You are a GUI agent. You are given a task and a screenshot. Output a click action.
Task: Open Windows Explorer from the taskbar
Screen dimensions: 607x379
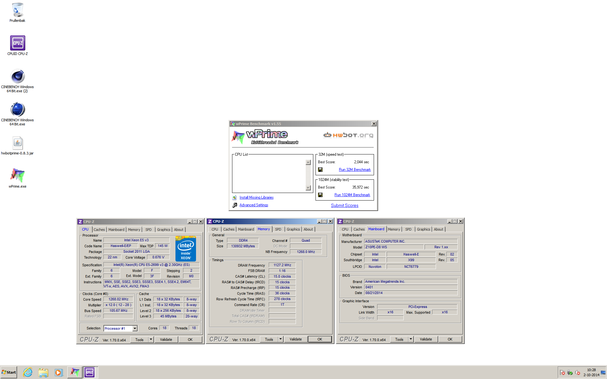pyautogui.click(x=43, y=372)
